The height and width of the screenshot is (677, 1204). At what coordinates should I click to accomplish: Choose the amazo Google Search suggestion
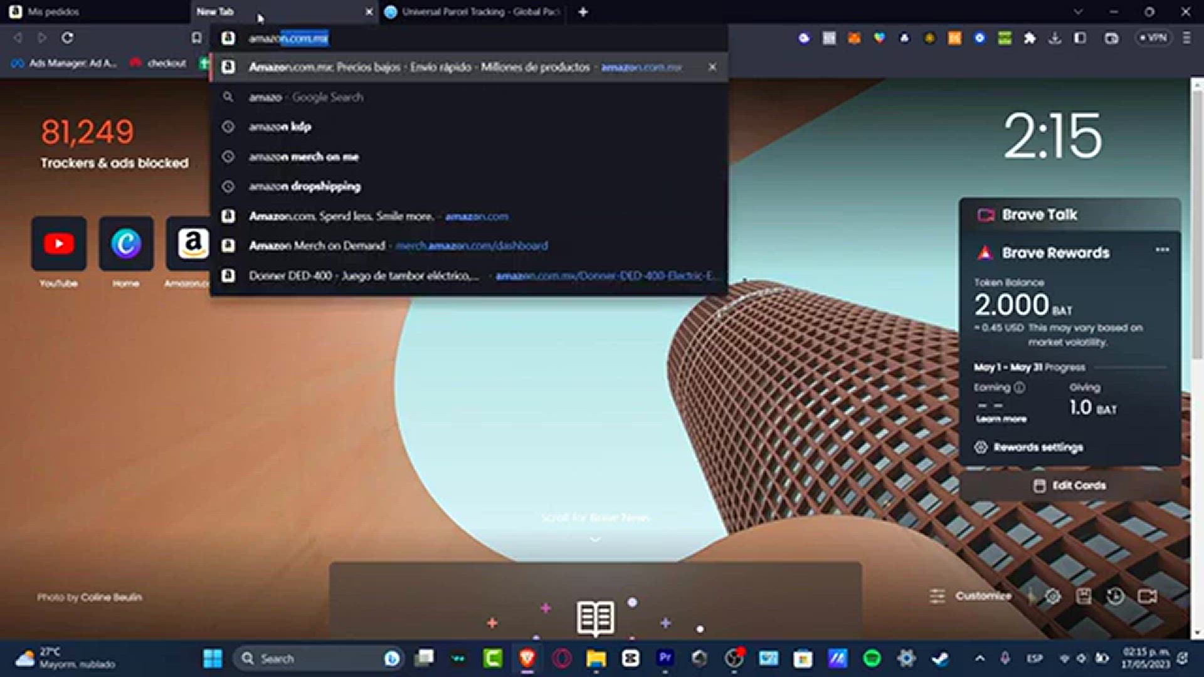pyautogui.click(x=468, y=97)
